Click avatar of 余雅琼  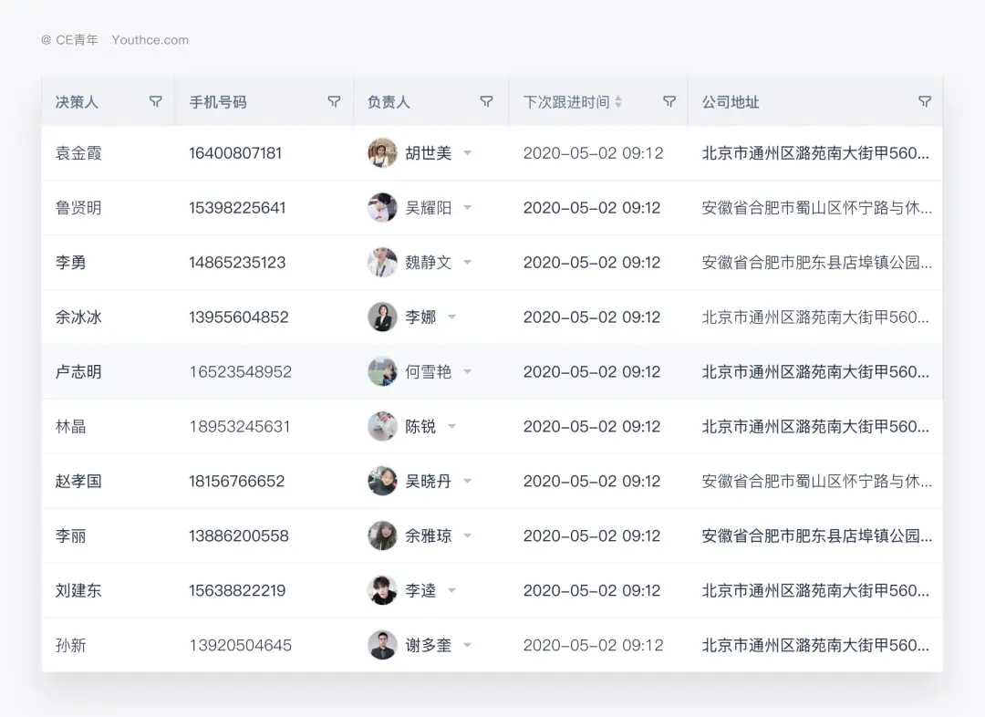coord(382,535)
